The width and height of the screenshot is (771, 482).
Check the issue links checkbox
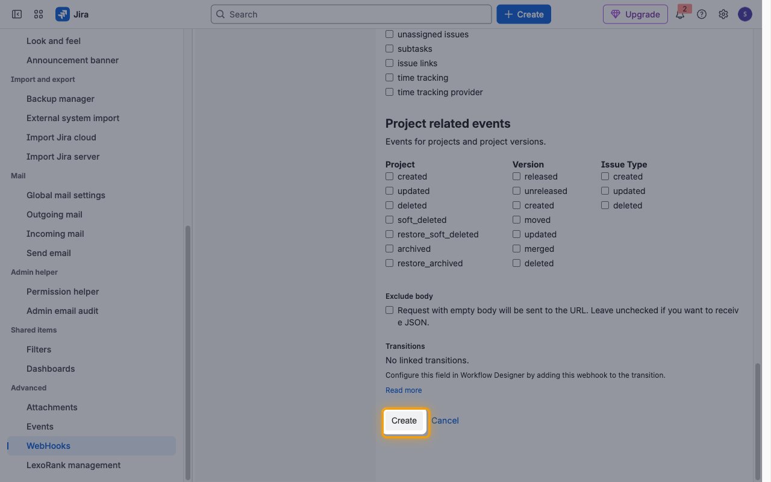tap(390, 63)
